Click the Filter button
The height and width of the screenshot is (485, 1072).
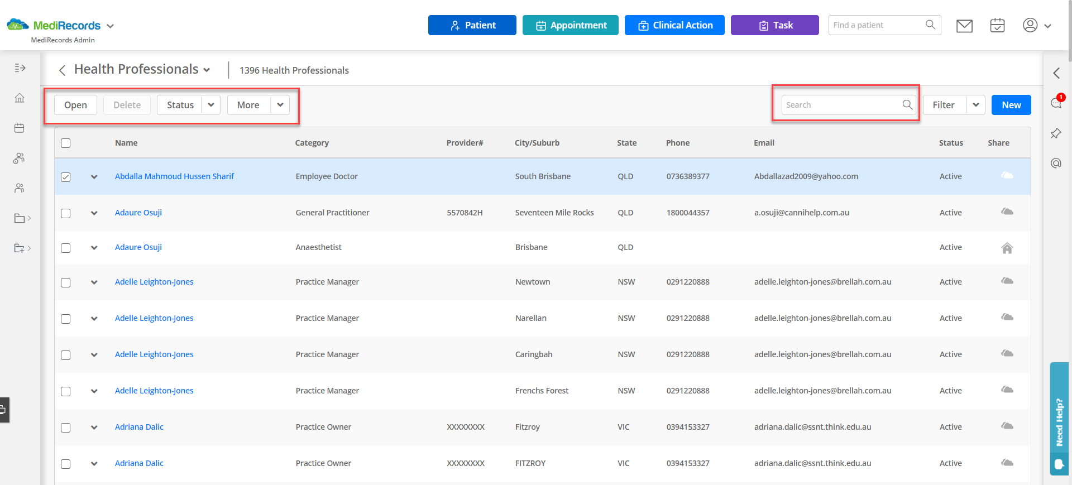point(944,105)
